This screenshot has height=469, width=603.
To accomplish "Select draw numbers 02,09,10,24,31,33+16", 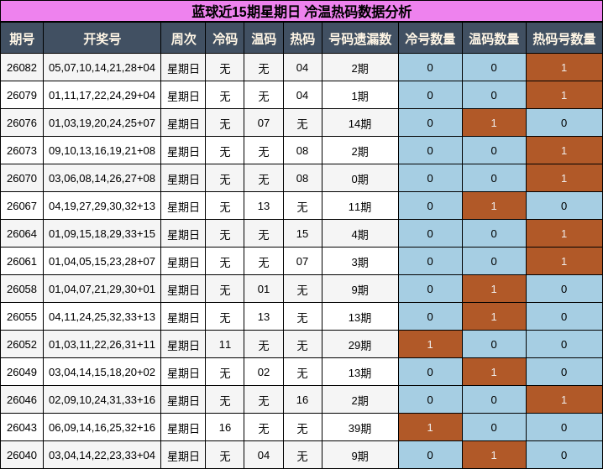I will point(102,399).
